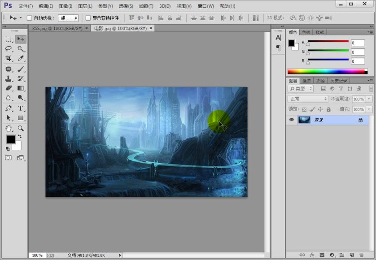Select the Healing Brush tool
Image resolution: width=376 pixels, height=260 pixels.
[x=9, y=69]
